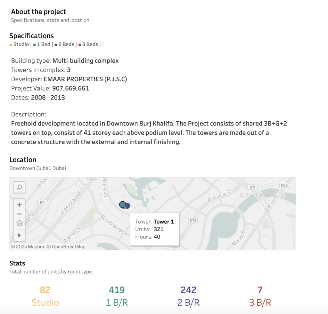Select the dark blue tower marker
This screenshot has width=328, height=314.
click(127, 206)
